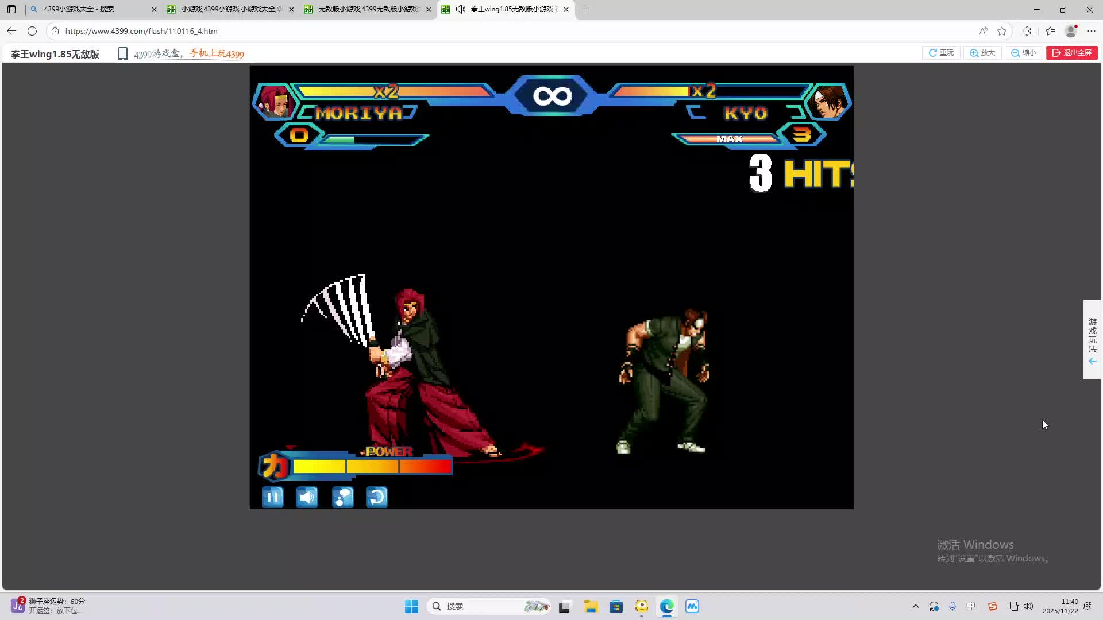Mute the game sound speaker icon
The height and width of the screenshot is (620, 1103).
tap(307, 497)
